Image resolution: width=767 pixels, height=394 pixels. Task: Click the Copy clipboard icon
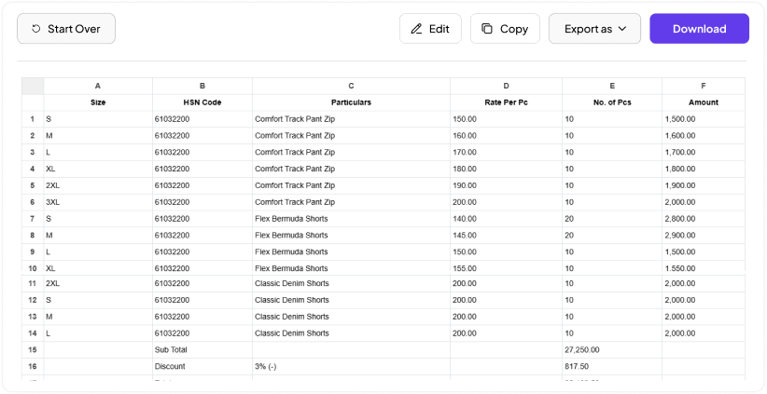point(487,29)
